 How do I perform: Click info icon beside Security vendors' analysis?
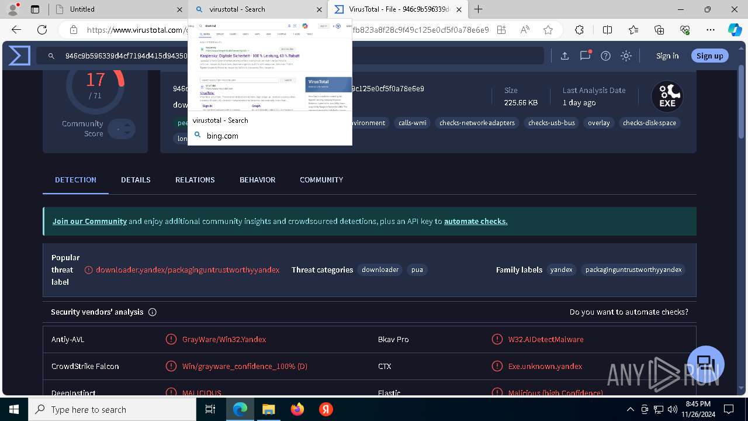(x=153, y=312)
